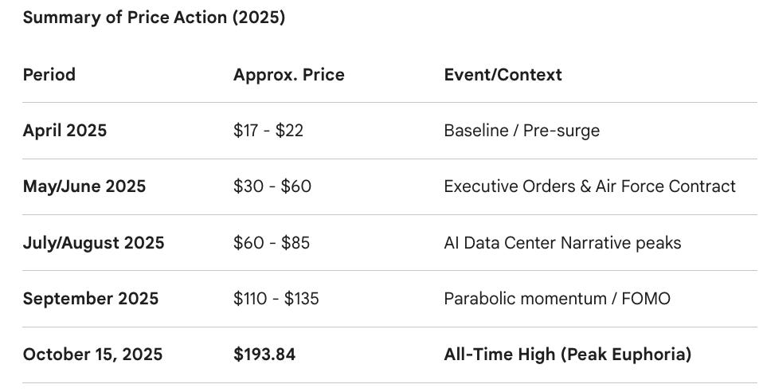
Task: Select the "Parabolic momentum / FOMO" cell
Action: [x=557, y=299]
